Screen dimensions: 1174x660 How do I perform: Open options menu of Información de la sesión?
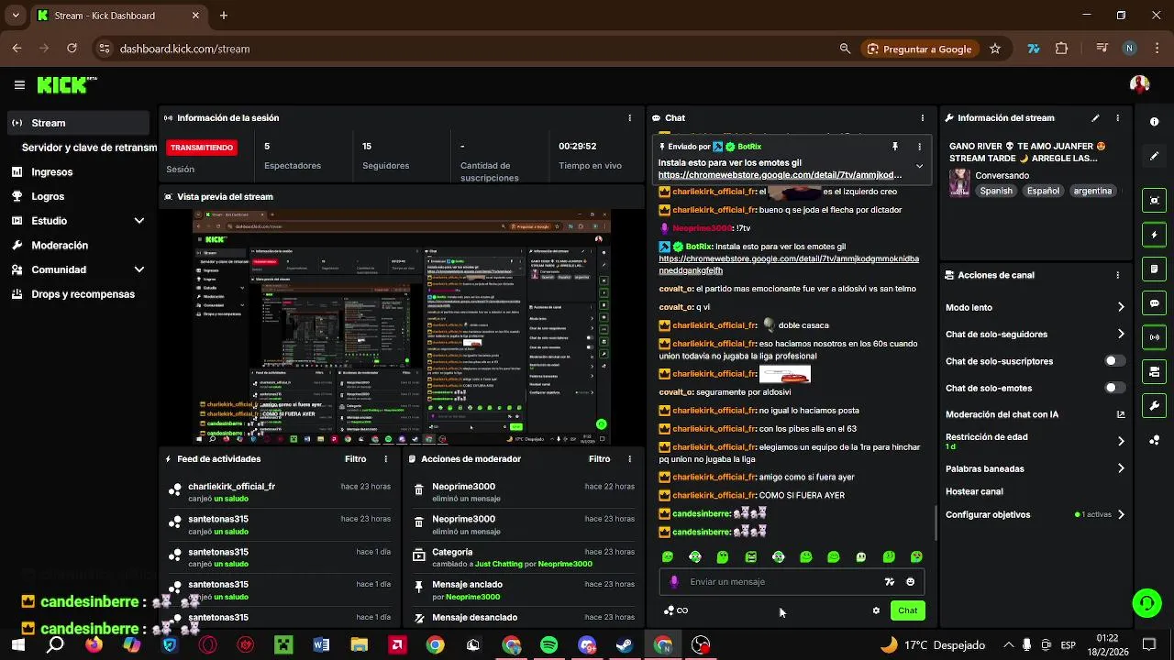[629, 118]
